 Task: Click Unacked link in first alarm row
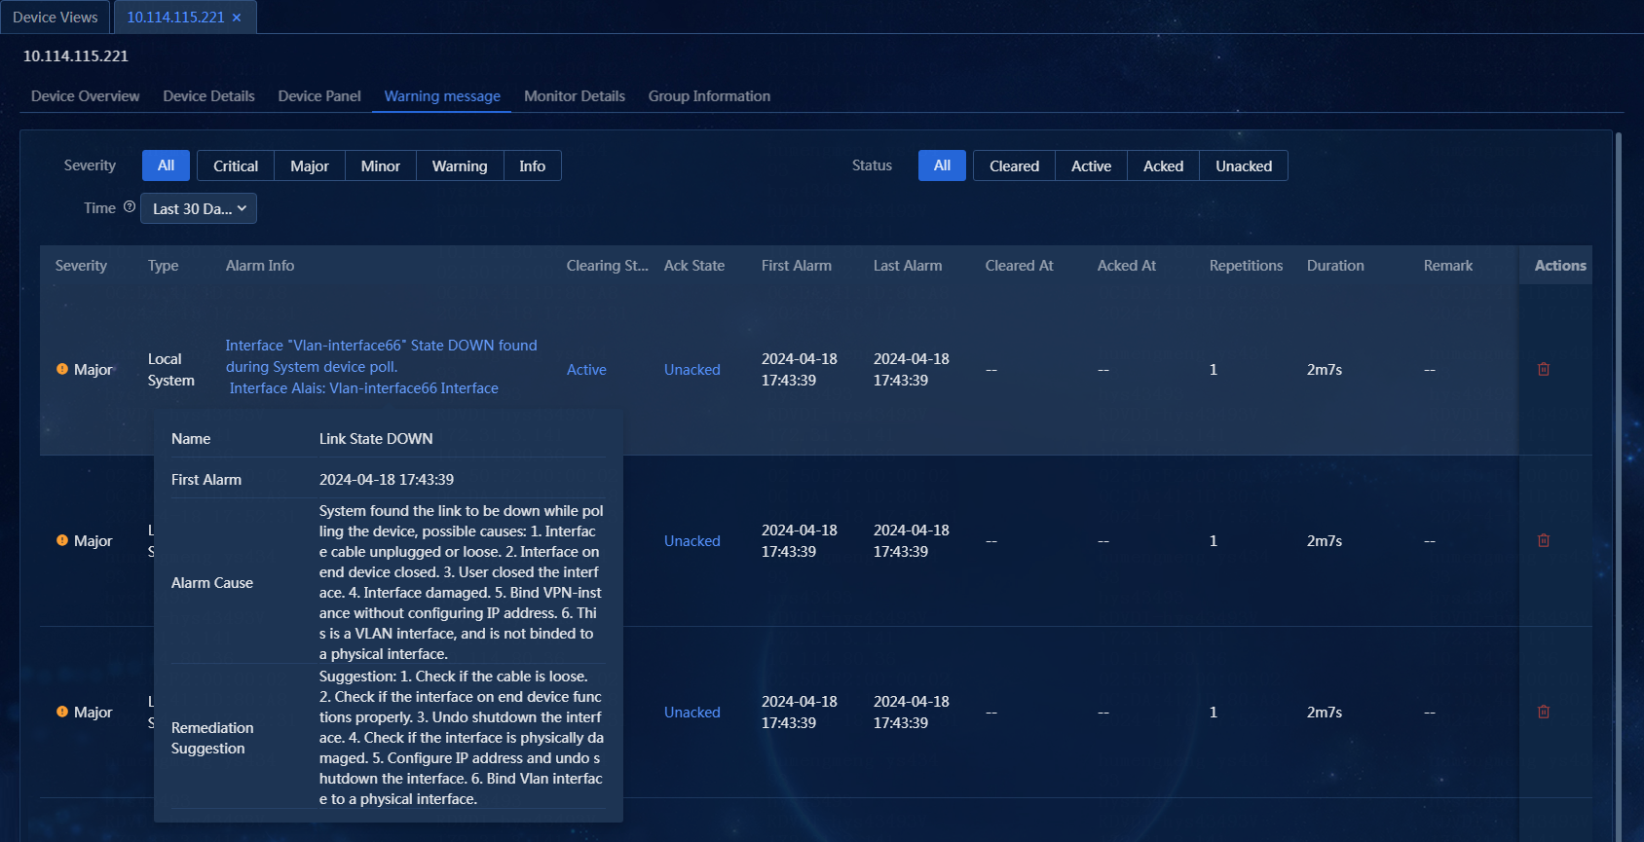click(692, 369)
